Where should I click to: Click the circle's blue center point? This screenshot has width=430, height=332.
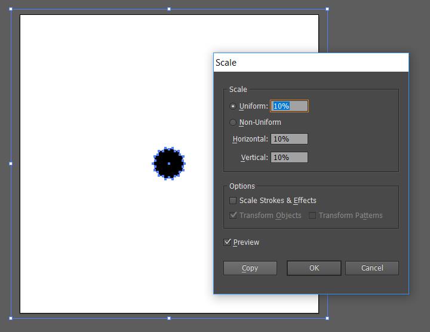tap(169, 163)
